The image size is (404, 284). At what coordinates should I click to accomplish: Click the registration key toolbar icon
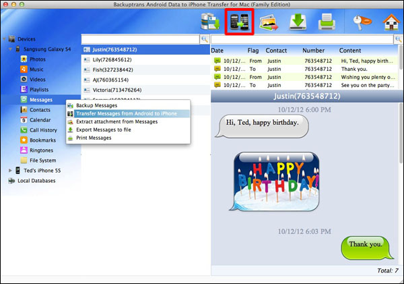[362, 22]
